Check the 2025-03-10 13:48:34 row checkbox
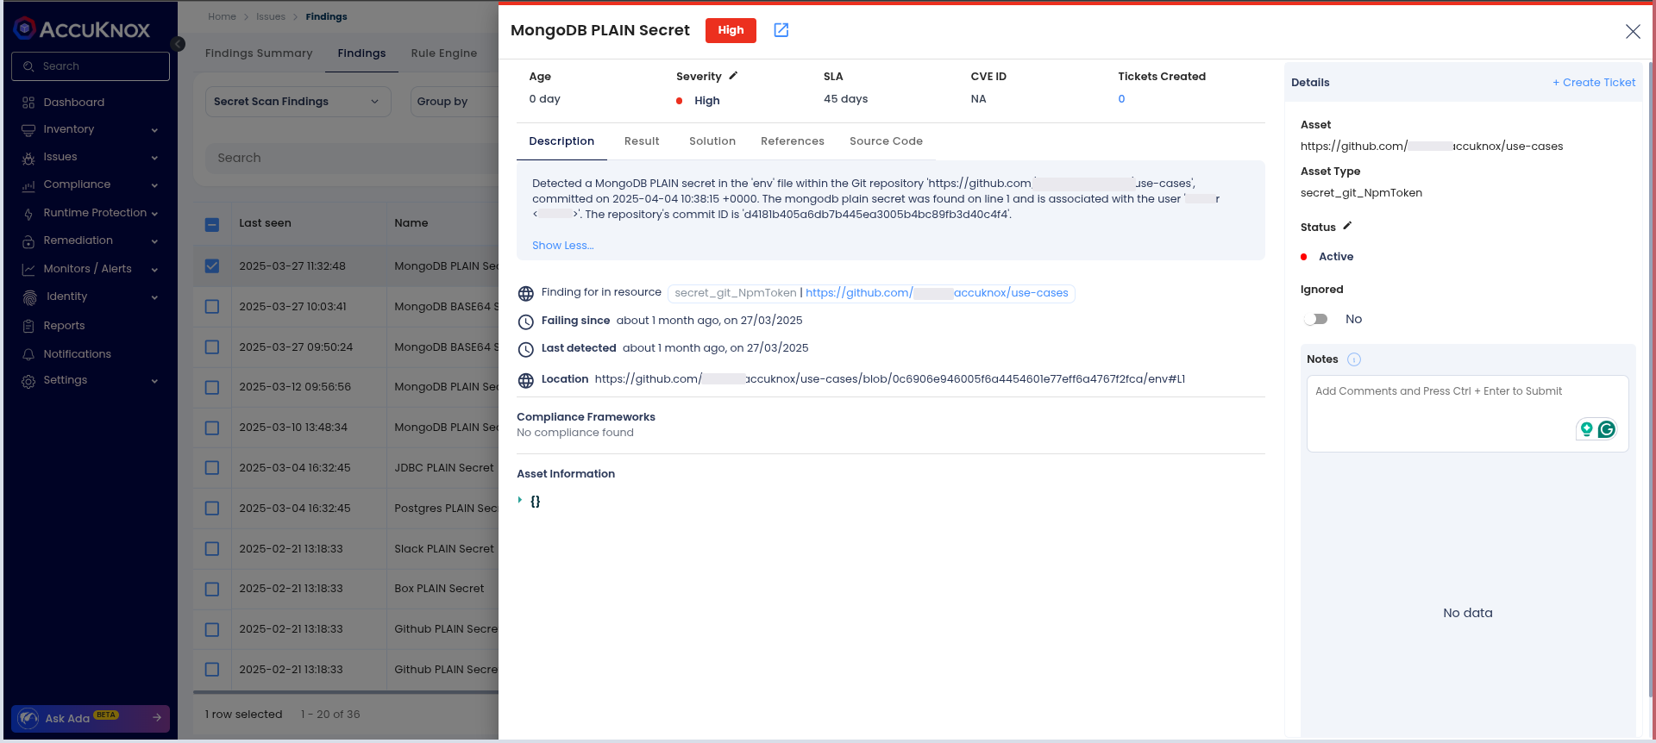The height and width of the screenshot is (743, 1656). 212,428
